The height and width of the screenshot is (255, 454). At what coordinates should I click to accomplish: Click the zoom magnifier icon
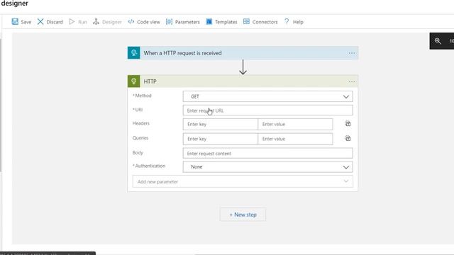click(438, 41)
